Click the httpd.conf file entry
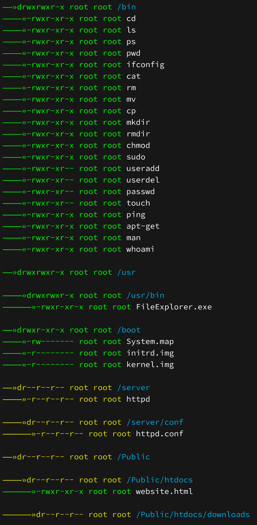The width and height of the screenshot is (257, 525). 159,434
